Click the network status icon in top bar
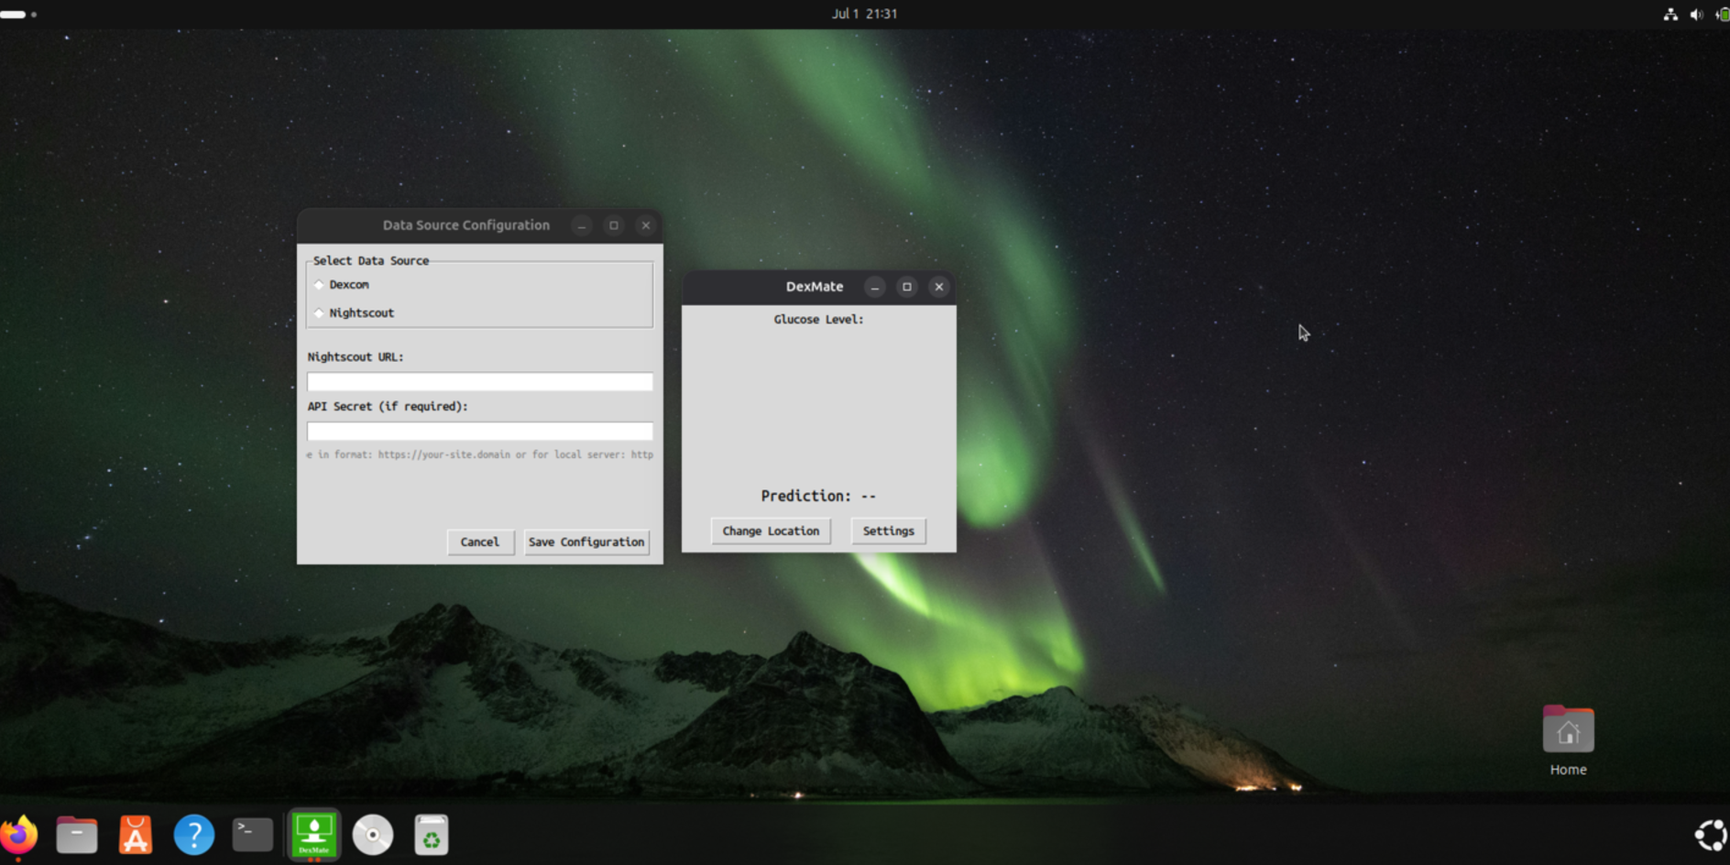The width and height of the screenshot is (1730, 865). coord(1672,14)
